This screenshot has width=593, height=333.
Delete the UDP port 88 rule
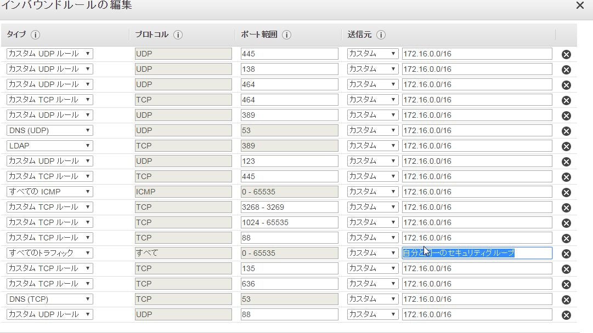566,315
